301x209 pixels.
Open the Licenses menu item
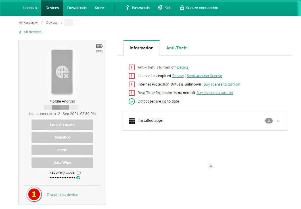[x=30, y=8]
